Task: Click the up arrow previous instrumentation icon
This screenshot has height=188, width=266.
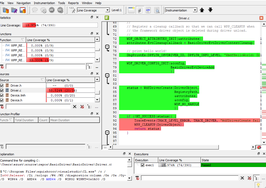Action: [202, 10]
